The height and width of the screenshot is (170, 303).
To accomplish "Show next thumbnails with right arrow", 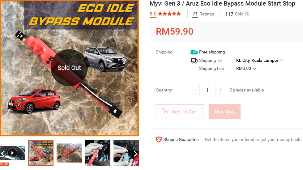I will (135, 154).
